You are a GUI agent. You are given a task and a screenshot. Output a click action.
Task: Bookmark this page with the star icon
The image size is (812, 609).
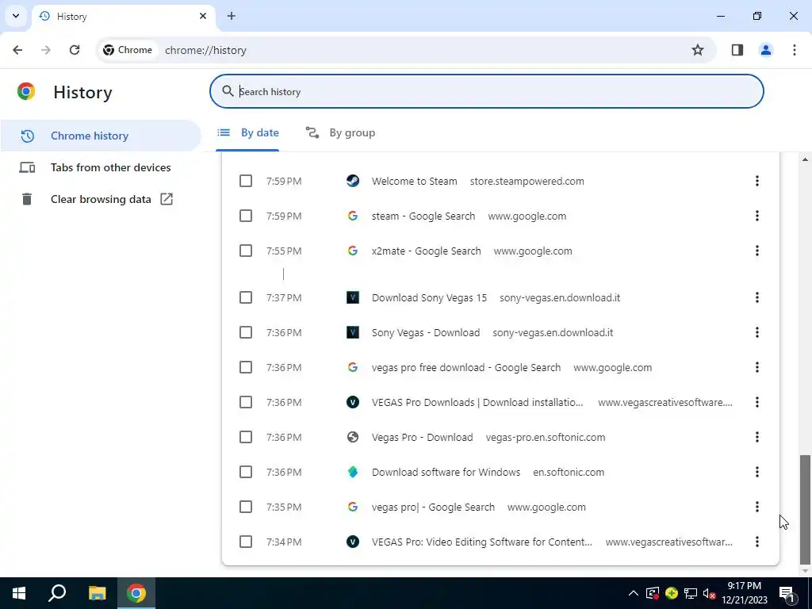(x=698, y=50)
